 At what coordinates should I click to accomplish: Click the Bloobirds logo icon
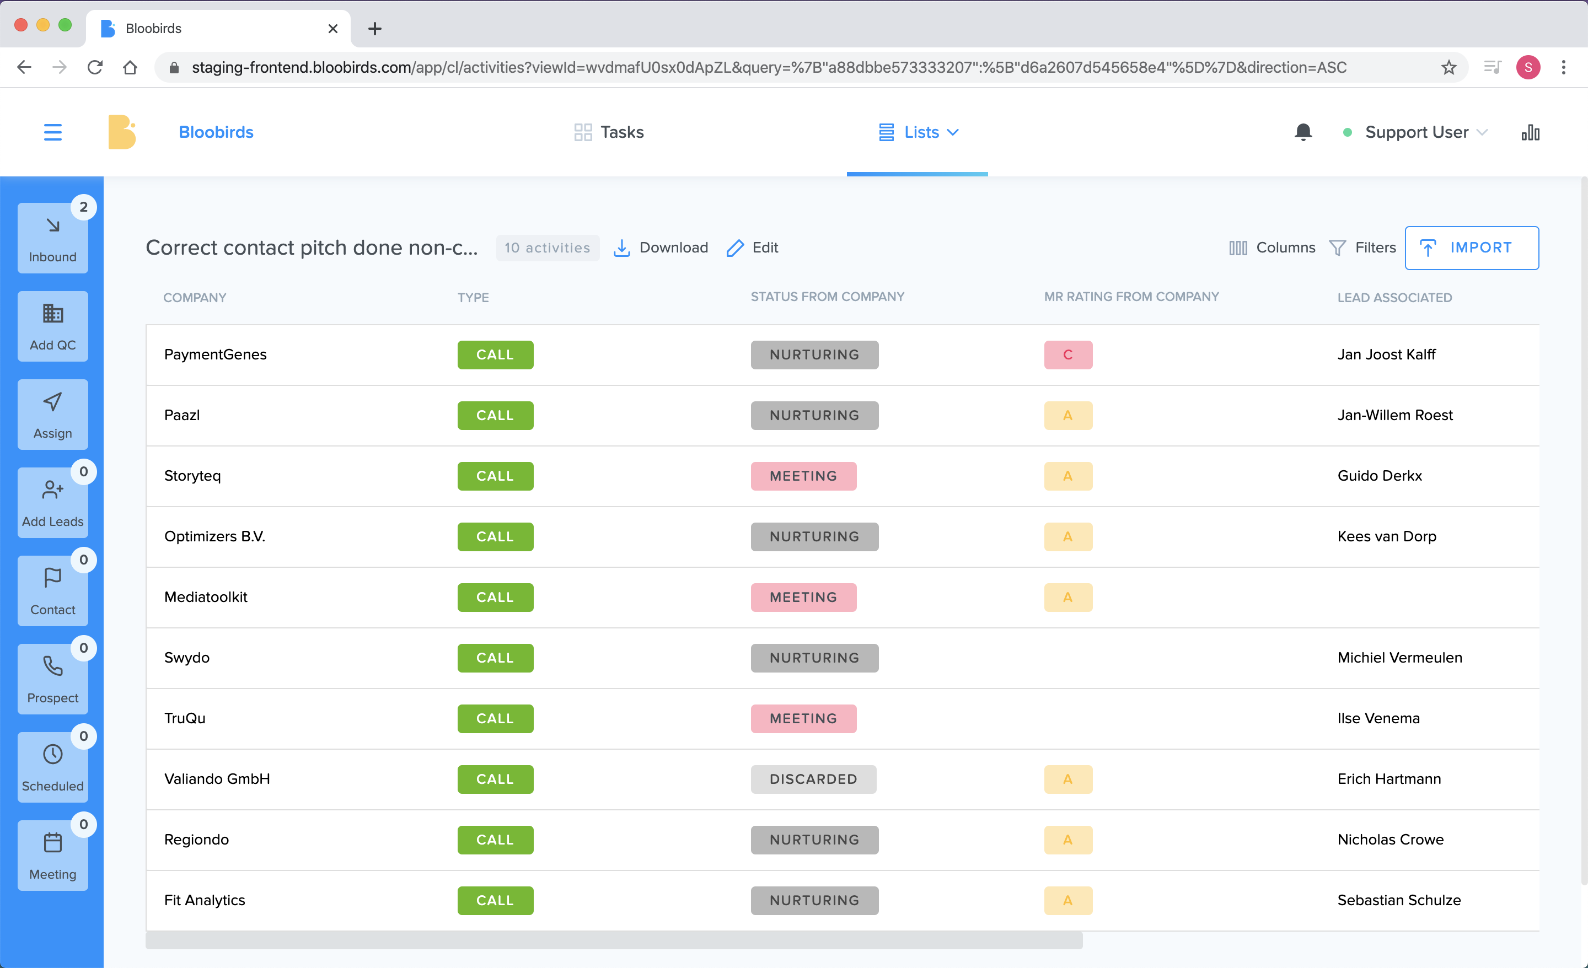coord(122,132)
